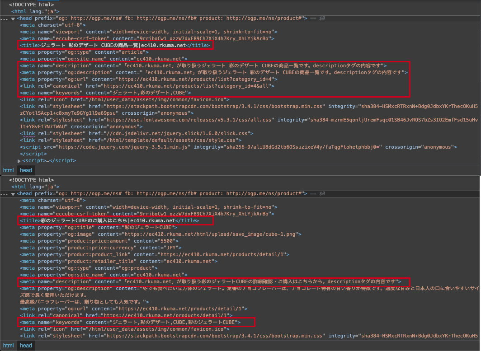Expand the collapsed script element triangle
Screen dimensions: 481x351
click(19, 161)
